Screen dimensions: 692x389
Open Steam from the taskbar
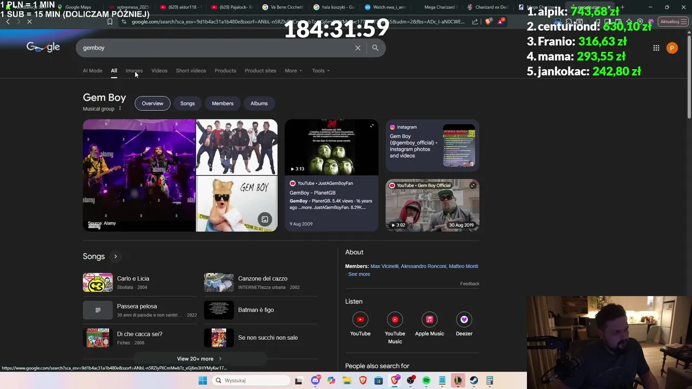tap(474, 380)
